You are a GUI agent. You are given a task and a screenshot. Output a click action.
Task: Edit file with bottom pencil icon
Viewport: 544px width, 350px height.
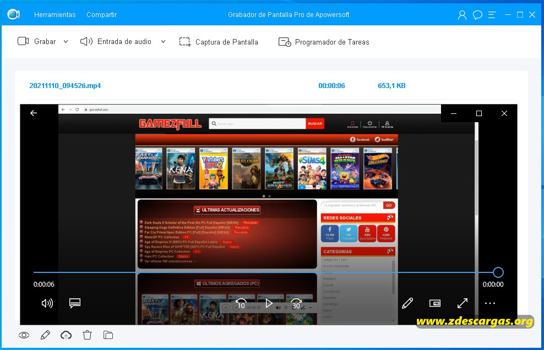[45, 335]
